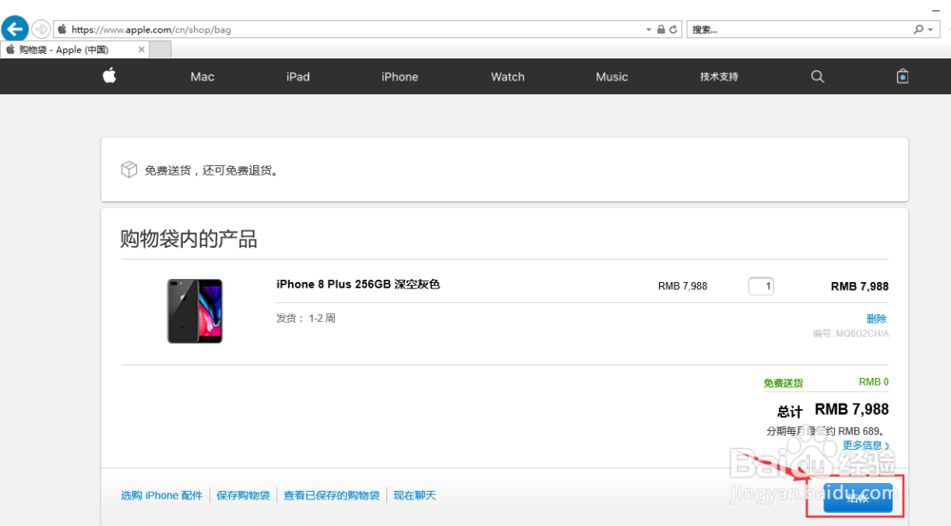951x526 pixels.
Task: Click the 编号: MQ8G2CH/A part number
Action: (x=851, y=333)
